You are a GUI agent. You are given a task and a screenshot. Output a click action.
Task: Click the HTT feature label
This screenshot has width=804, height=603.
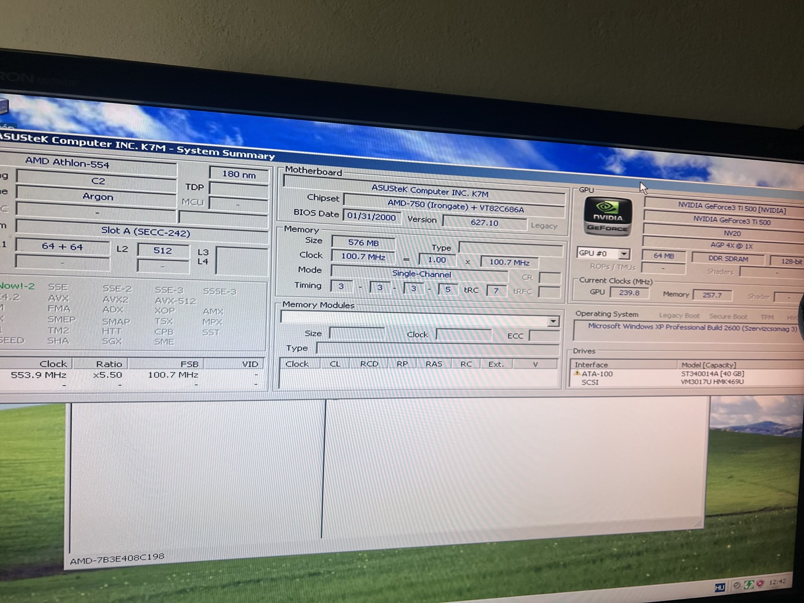pyautogui.click(x=111, y=331)
